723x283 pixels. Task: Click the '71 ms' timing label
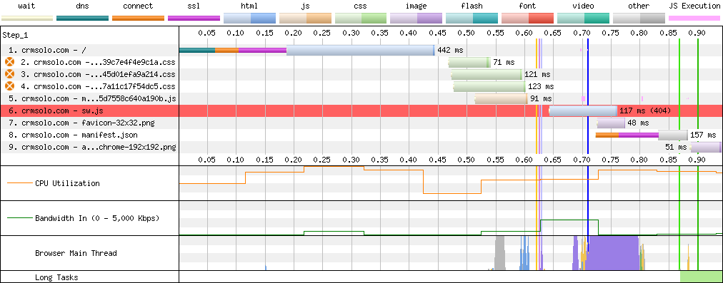pyautogui.click(x=504, y=62)
